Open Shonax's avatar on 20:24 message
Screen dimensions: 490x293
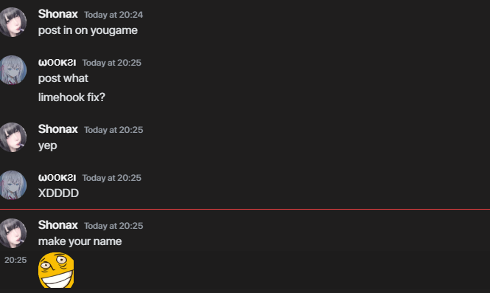(12, 22)
